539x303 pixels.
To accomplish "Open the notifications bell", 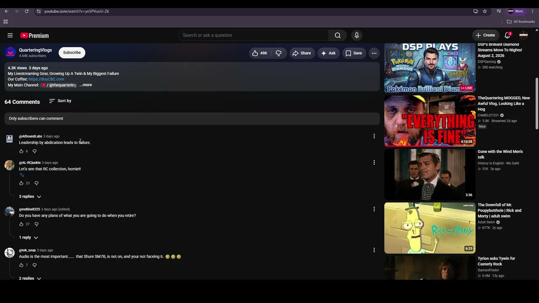I will 507,35.
